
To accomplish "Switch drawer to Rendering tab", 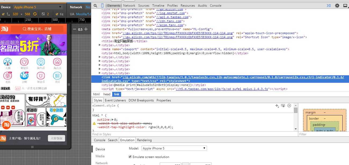I will point(144,140).
